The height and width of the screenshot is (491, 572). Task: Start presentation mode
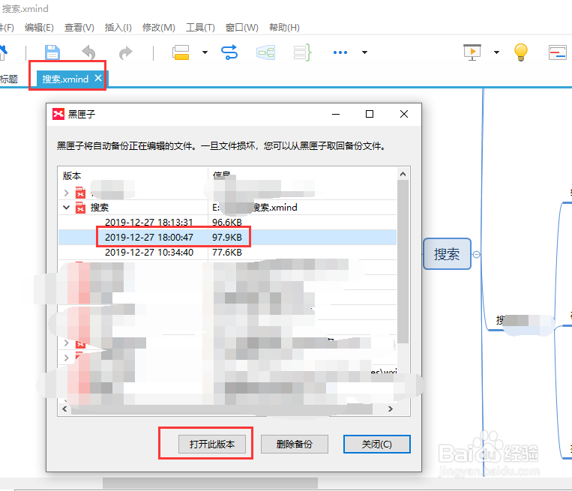(x=472, y=52)
